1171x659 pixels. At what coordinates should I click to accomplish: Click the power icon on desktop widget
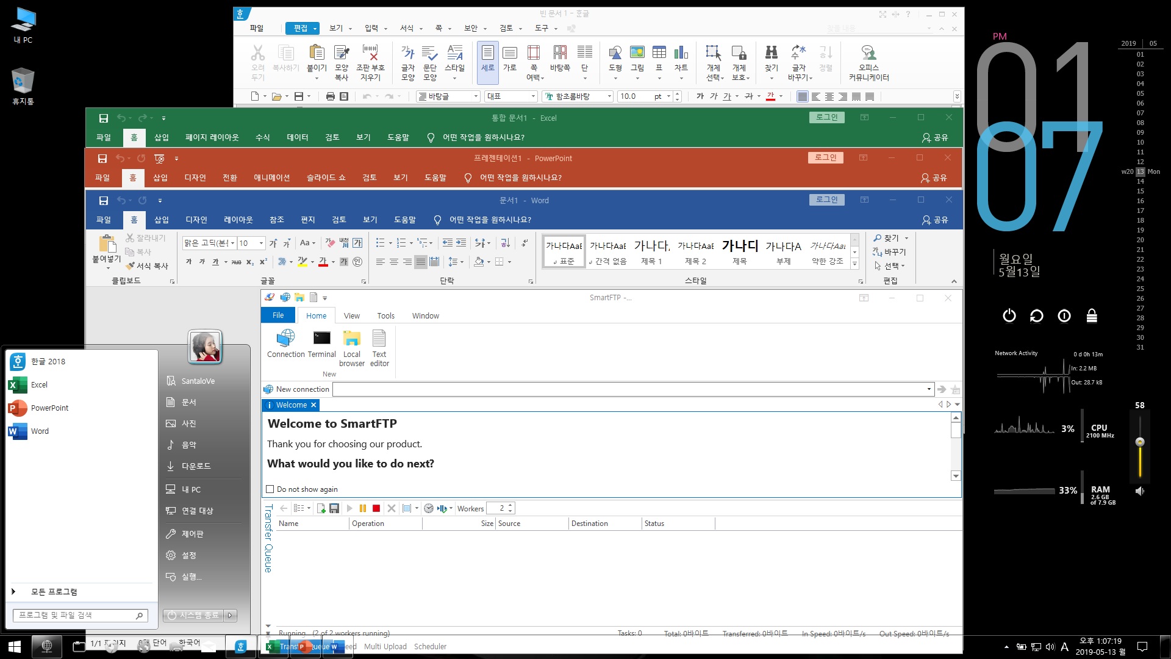tap(1009, 315)
